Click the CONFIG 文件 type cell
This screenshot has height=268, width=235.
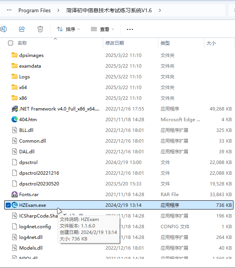click(175, 227)
